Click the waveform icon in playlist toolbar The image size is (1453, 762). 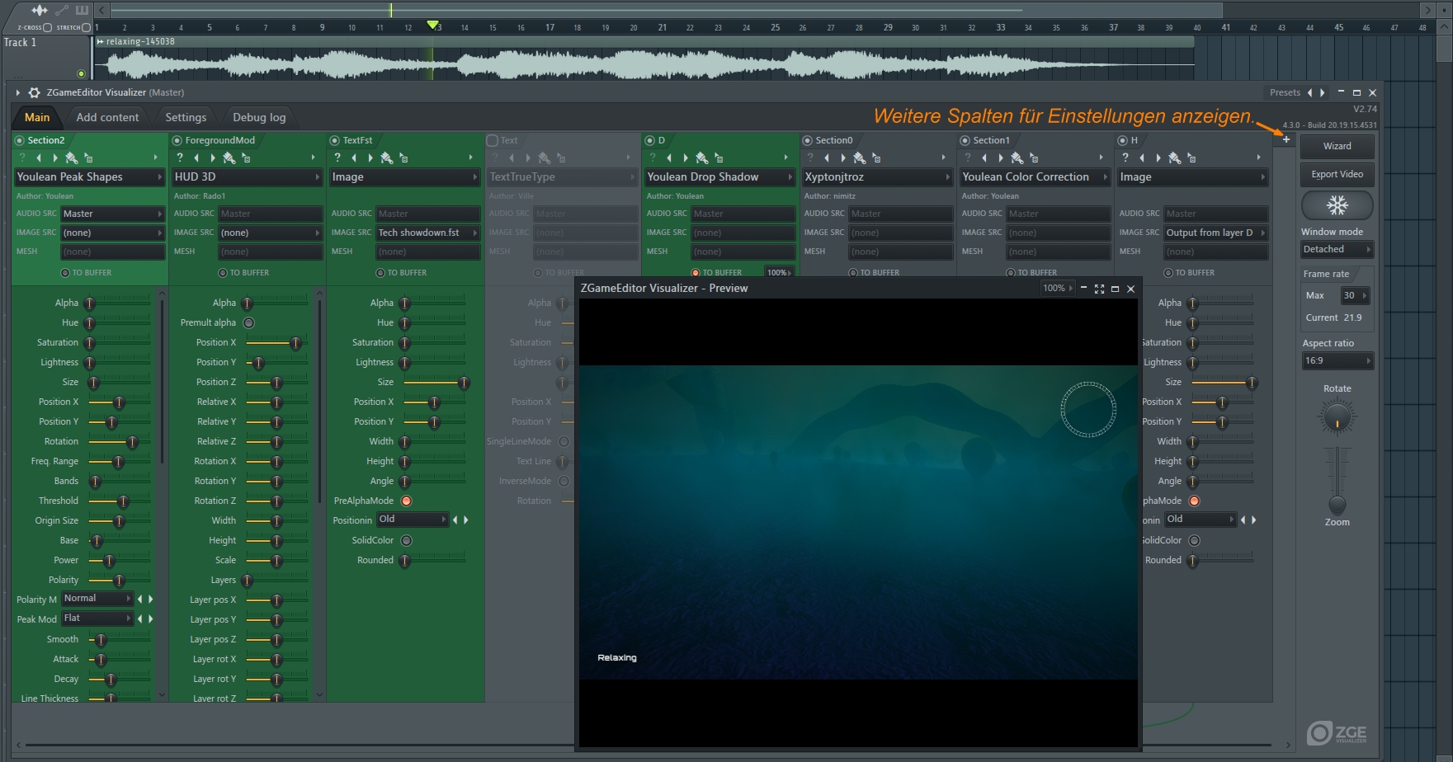[39, 10]
